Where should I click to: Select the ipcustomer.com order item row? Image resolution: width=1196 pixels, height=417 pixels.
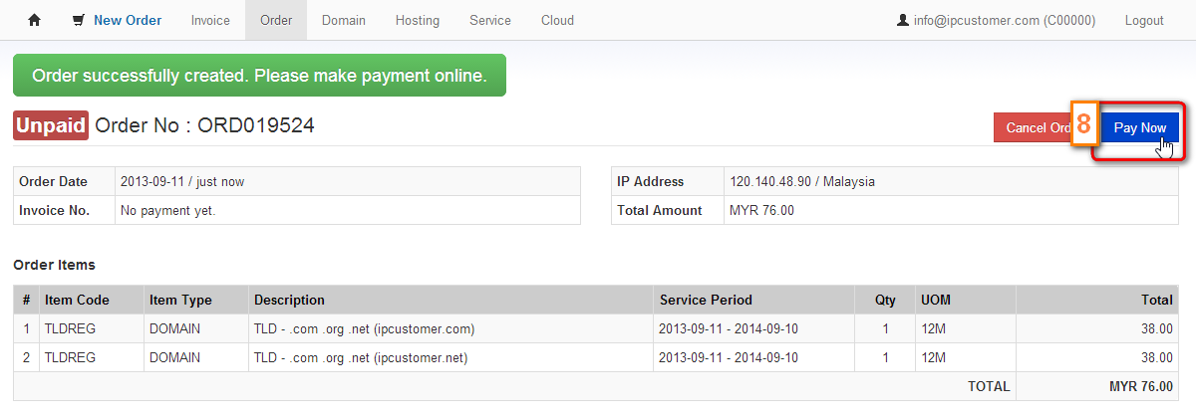click(596, 328)
